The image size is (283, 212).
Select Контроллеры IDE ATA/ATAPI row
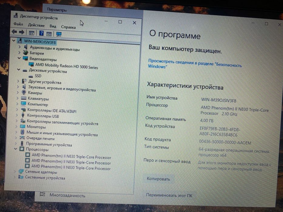coord(52,111)
